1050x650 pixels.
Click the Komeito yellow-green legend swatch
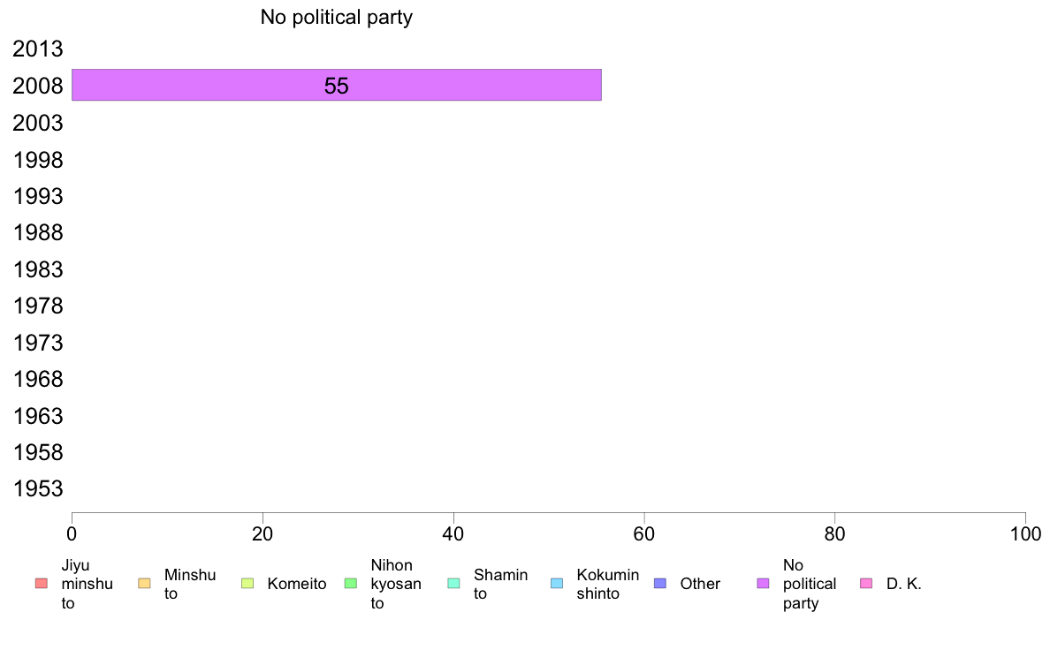coord(247,584)
